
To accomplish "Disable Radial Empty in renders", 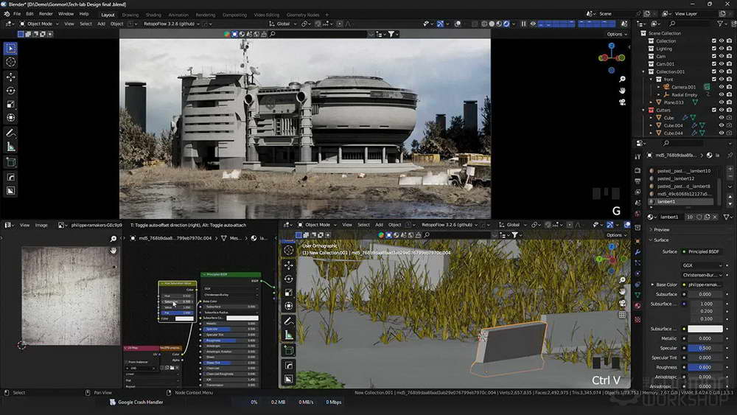I will coord(729,94).
